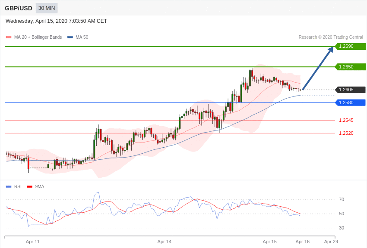Click the RSI blue legend swatch
367x248 pixels.
pos(9,186)
